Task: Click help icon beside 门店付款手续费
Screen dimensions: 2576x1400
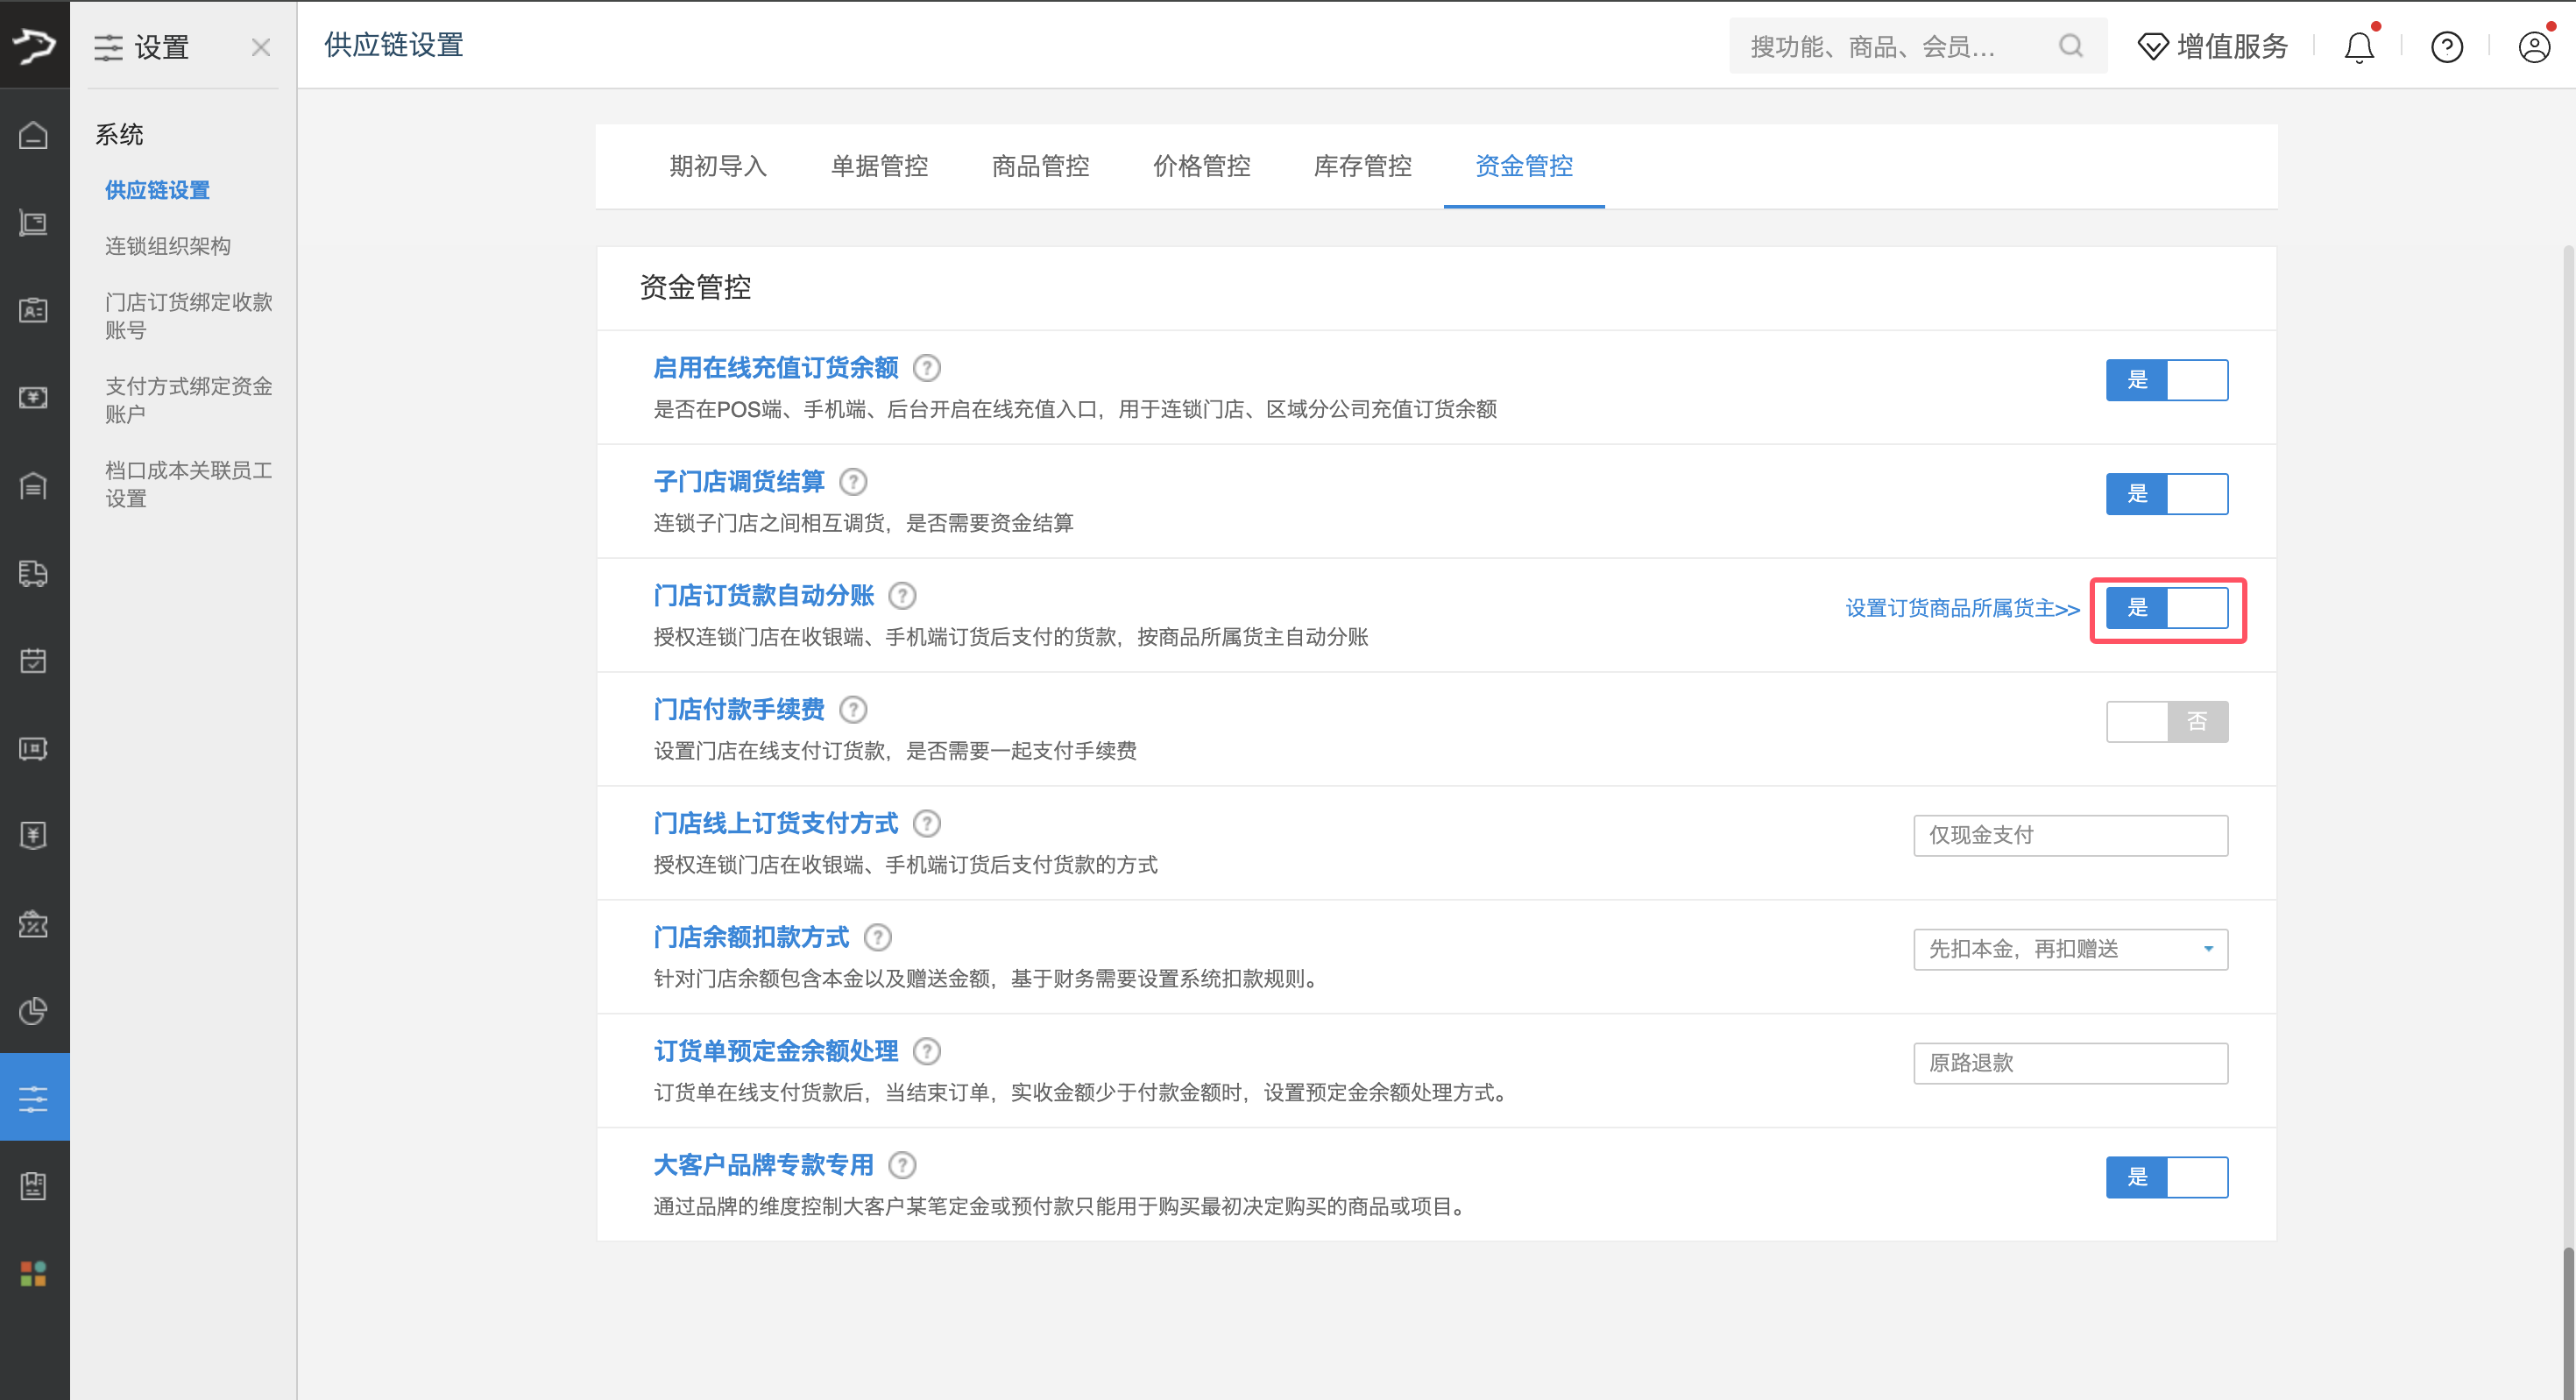Action: click(x=853, y=710)
